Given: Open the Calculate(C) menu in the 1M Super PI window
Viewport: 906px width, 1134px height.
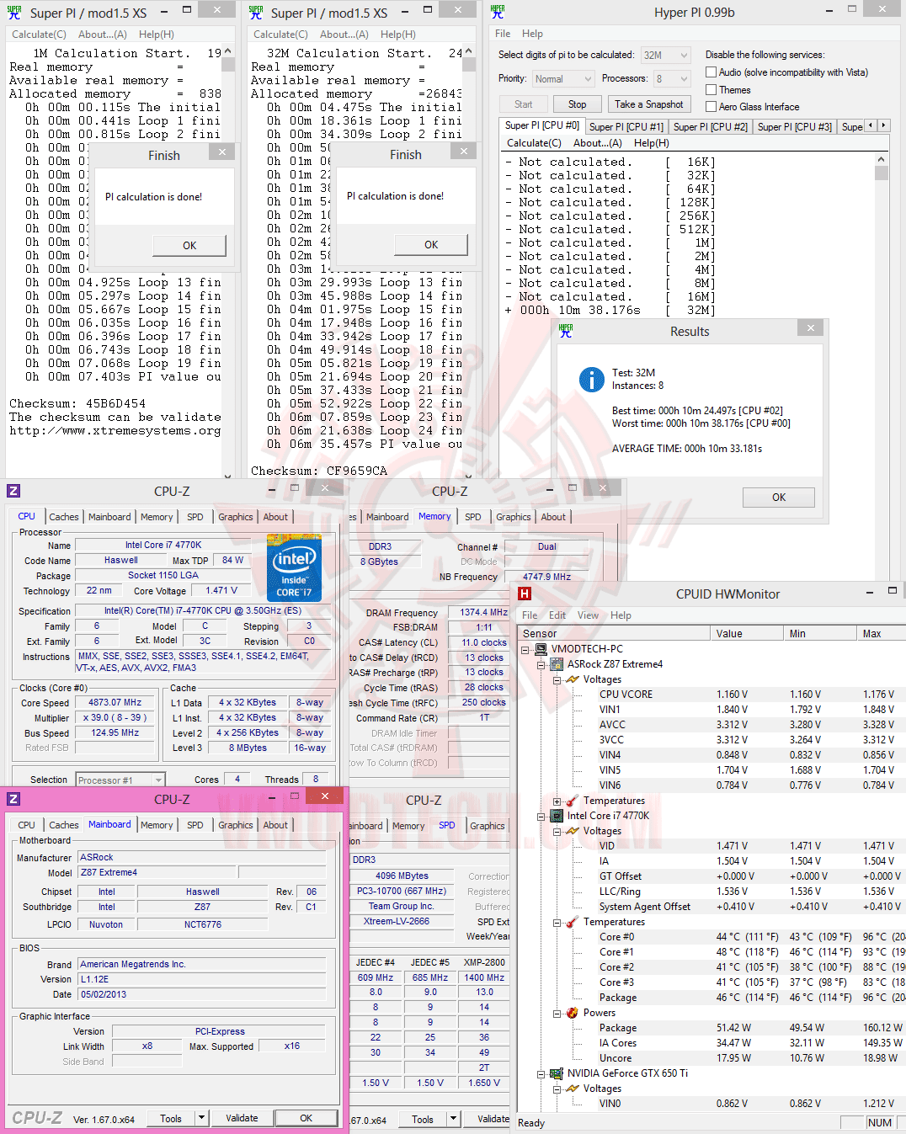Looking at the screenshot, I should coord(39,35).
